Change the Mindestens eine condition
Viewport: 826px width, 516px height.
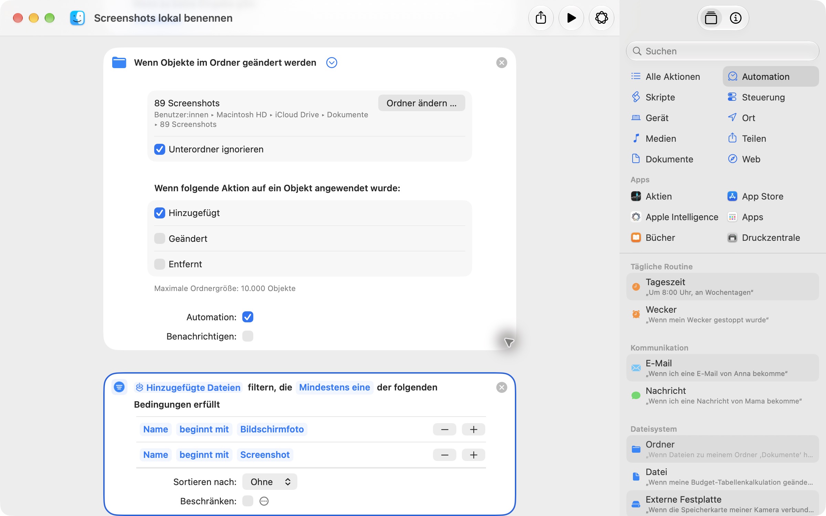[x=335, y=387]
